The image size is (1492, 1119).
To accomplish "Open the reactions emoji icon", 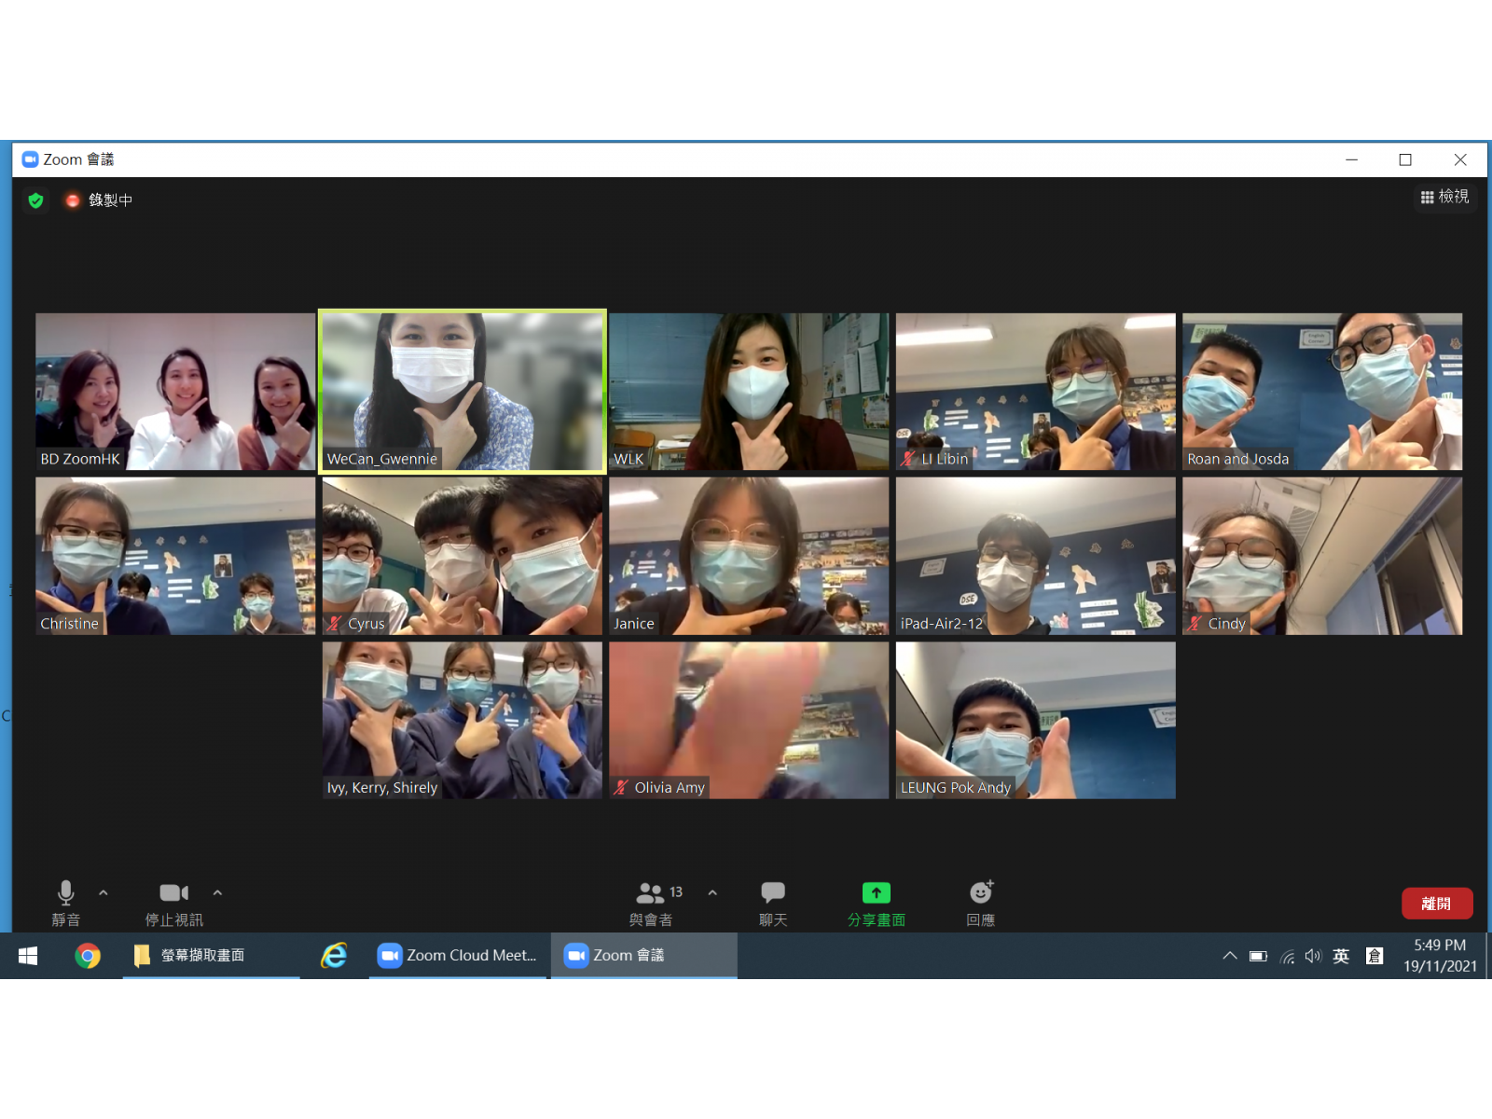I will click(x=980, y=893).
